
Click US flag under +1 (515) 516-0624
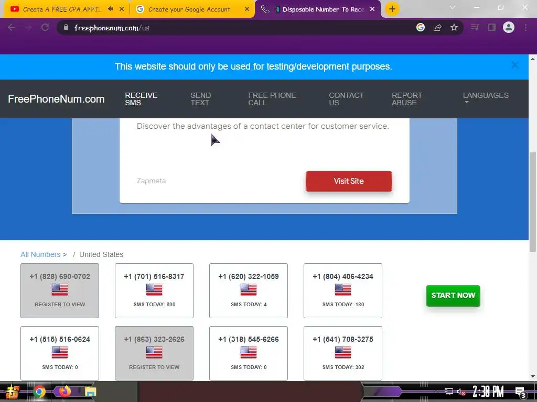(x=60, y=352)
